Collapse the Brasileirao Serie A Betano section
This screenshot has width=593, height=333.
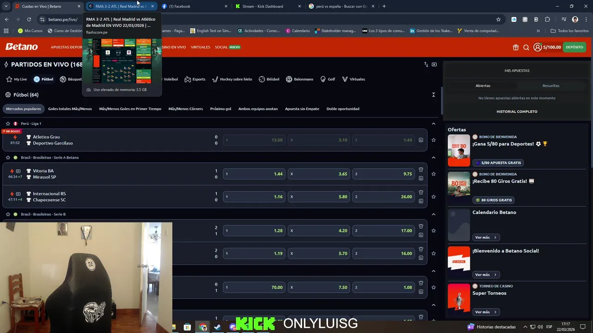(434, 157)
